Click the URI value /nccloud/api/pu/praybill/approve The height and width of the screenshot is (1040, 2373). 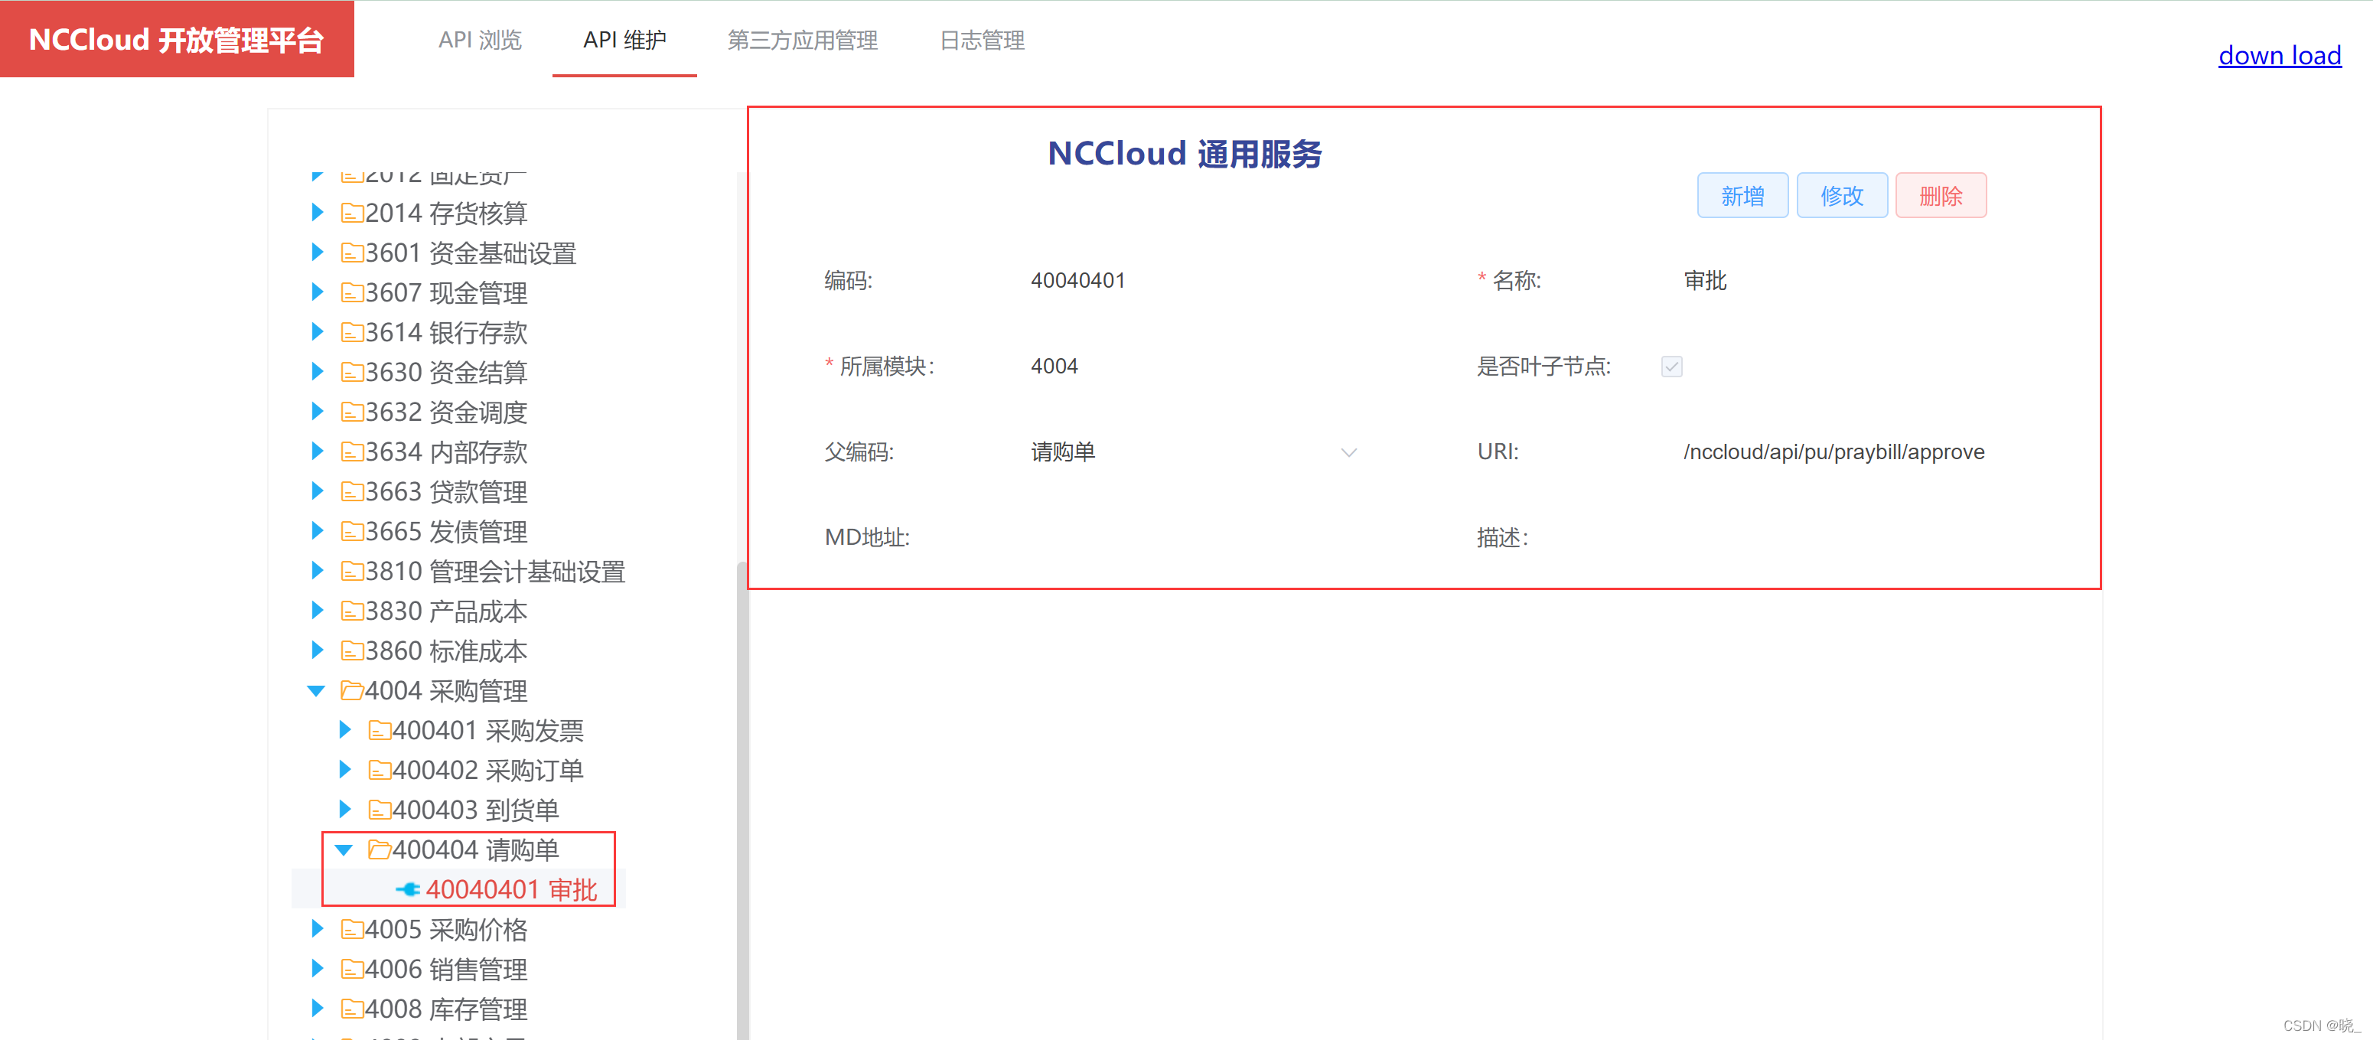(x=1834, y=452)
